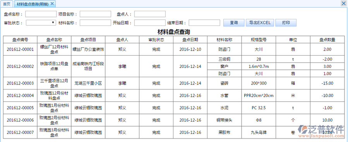This screenshot has width=348, height=142.
Task: Click the 导出EXCEL button
Action: pyautogui.click(x=260, y=22)
